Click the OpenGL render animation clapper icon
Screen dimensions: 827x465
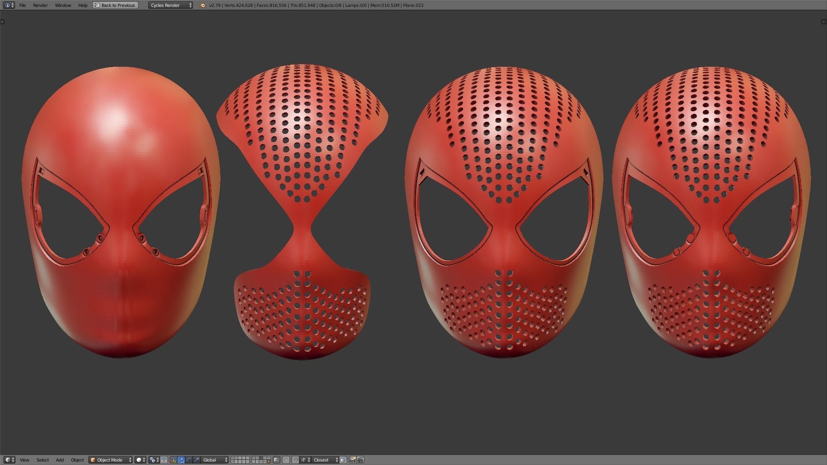click(x=360, y=460)
